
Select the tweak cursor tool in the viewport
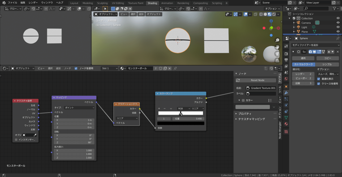click(105, 9)
